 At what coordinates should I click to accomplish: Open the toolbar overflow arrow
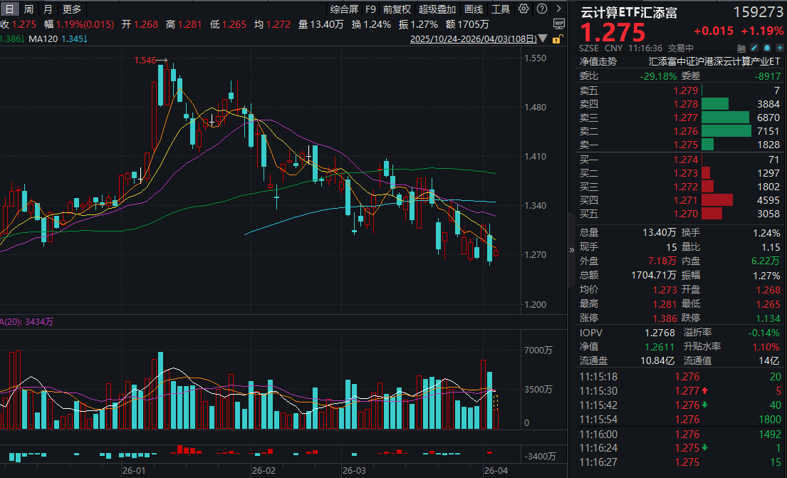560,9
